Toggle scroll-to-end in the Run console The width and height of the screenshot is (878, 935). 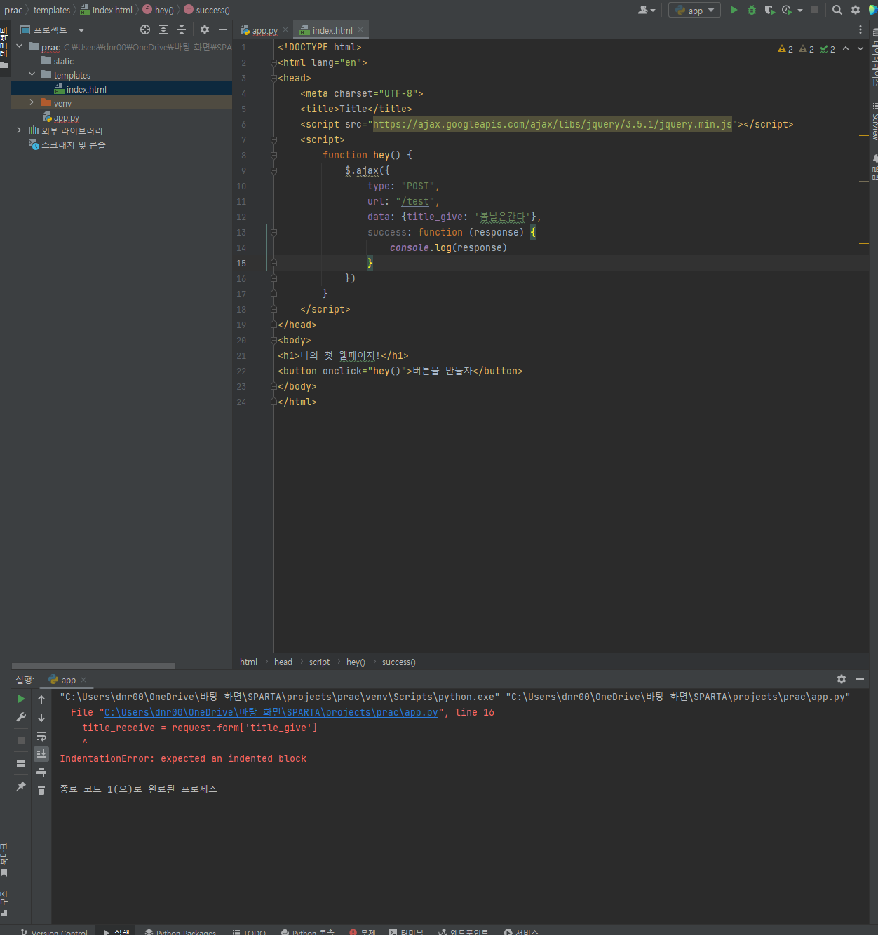41,754
